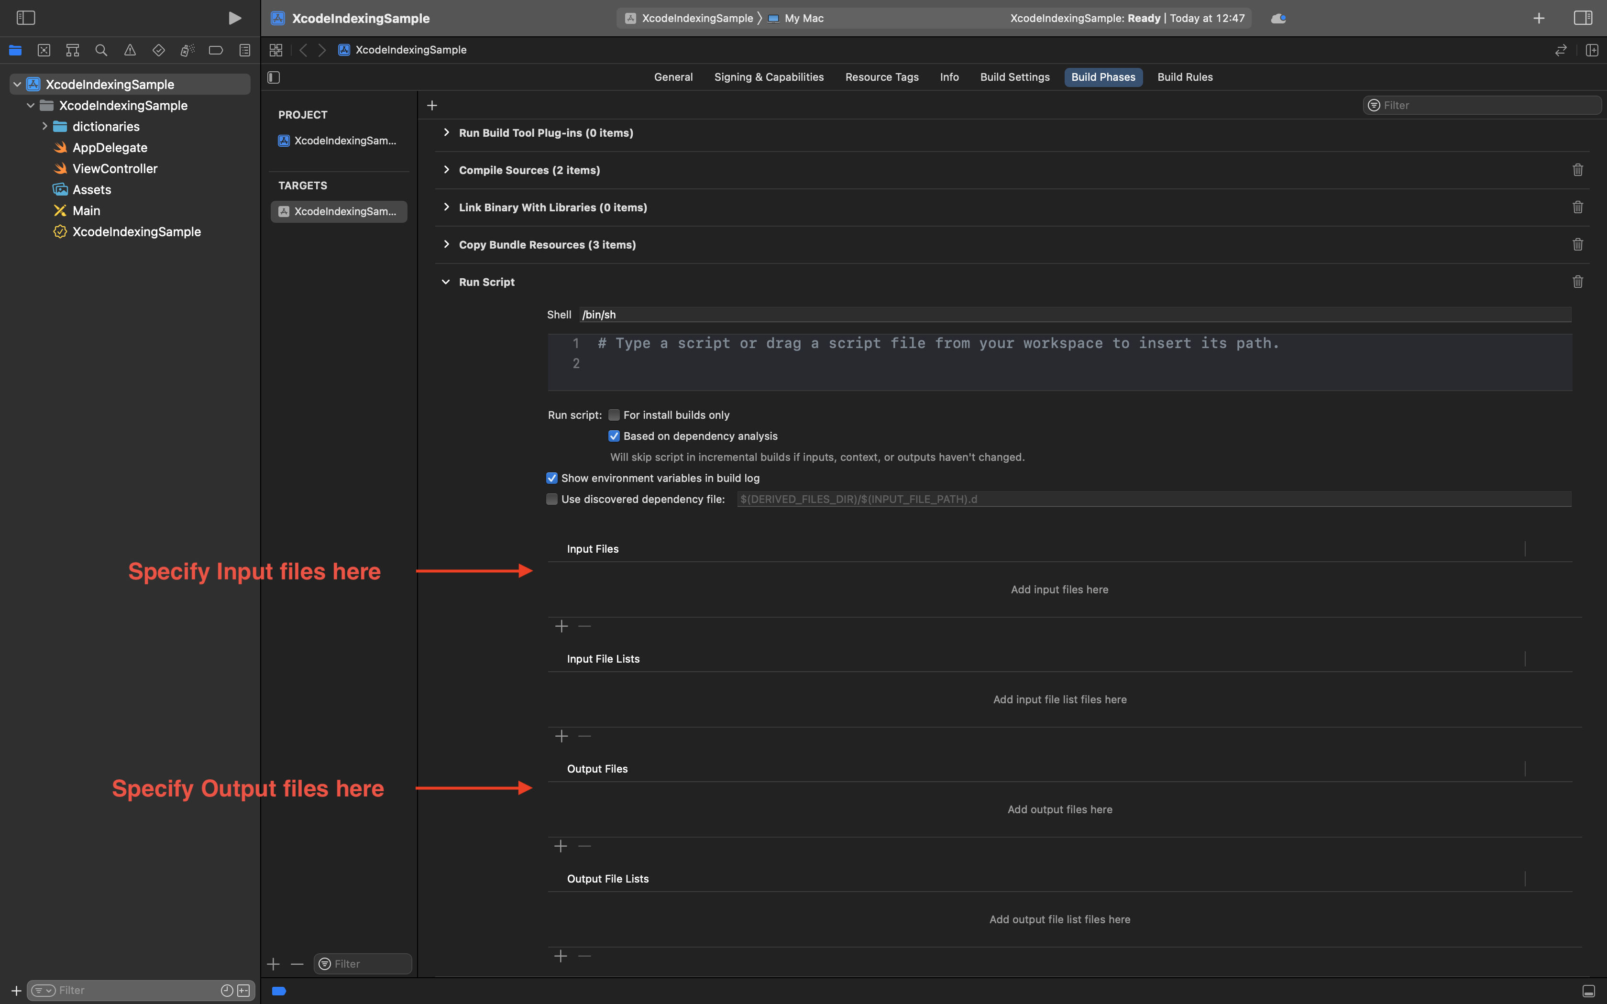Click remove Output Files minus icon
This screenshot has height=1004, width=1607.
pyautogui.click(x=584, y=847)
